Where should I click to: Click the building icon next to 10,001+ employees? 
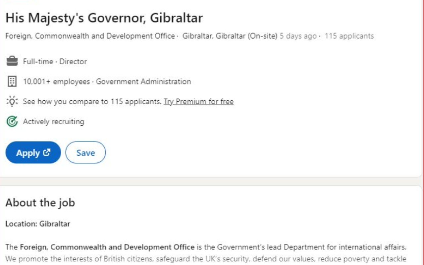point(12,81)
